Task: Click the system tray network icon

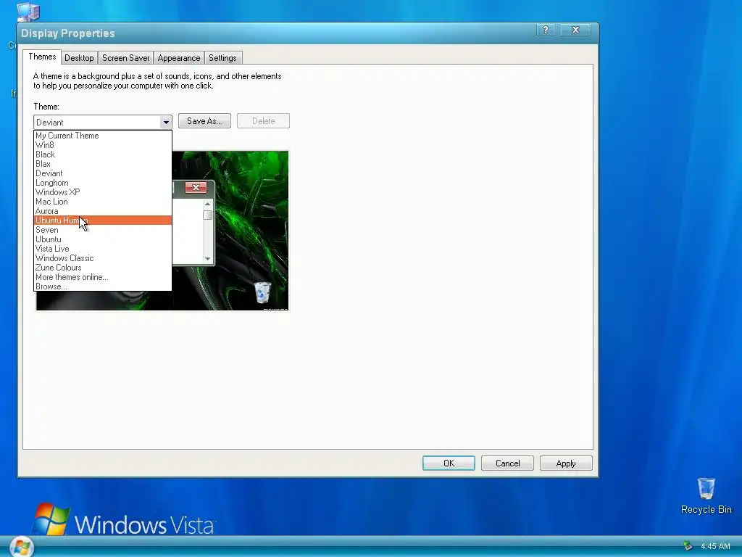Action: click(688, 546)
